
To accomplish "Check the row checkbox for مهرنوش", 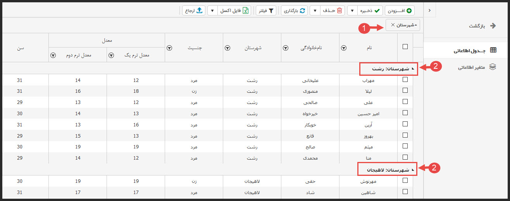I will [x=405, y=180].
